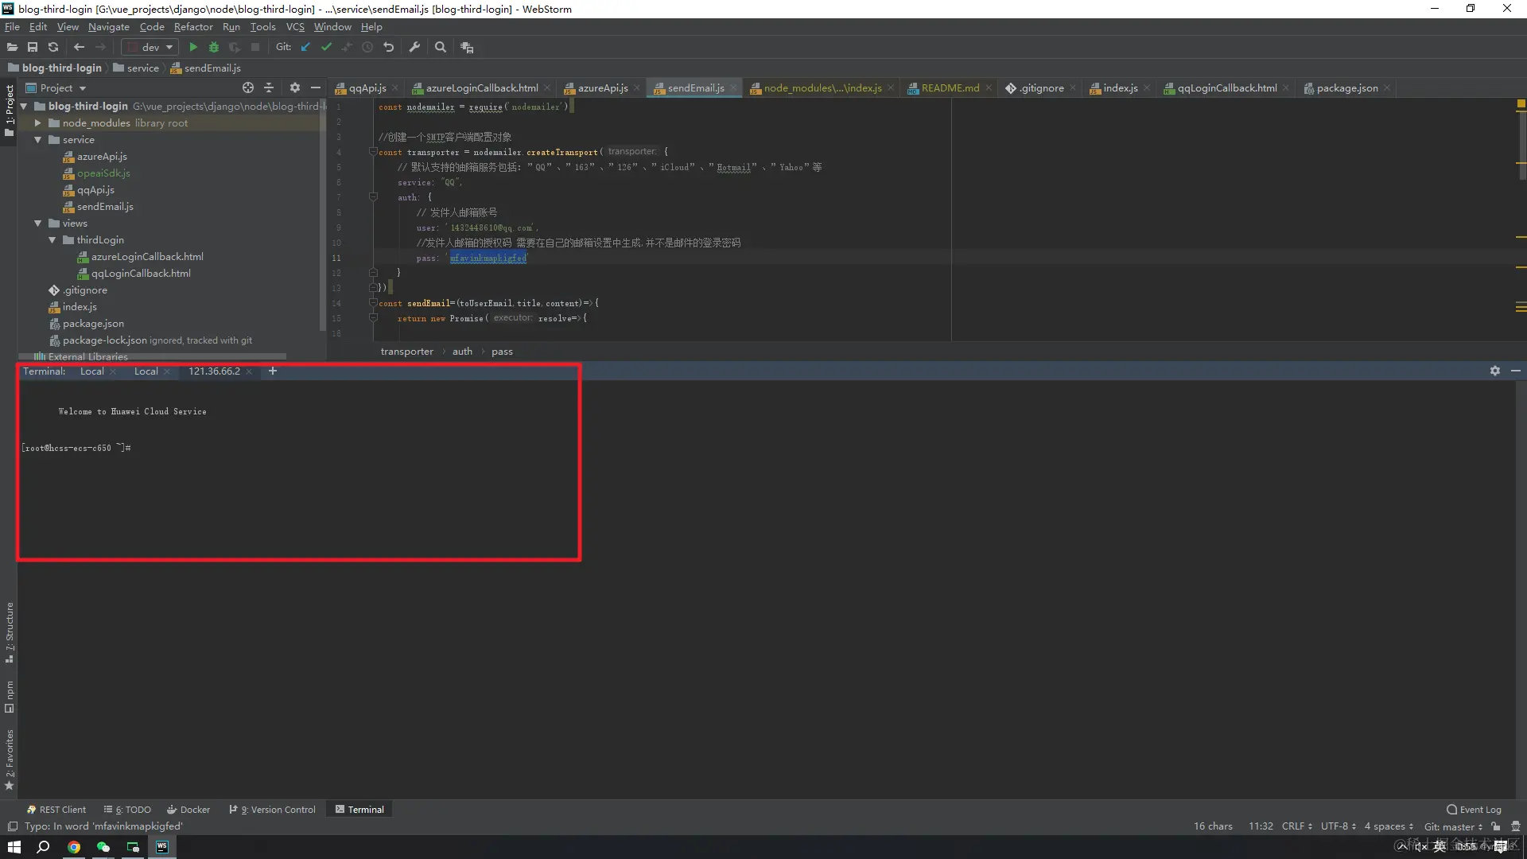Click the Settings wrench icon in toolbar
Image resolution: width=1527 pixels, height=859 pixels.
click(x=414, y=47)
